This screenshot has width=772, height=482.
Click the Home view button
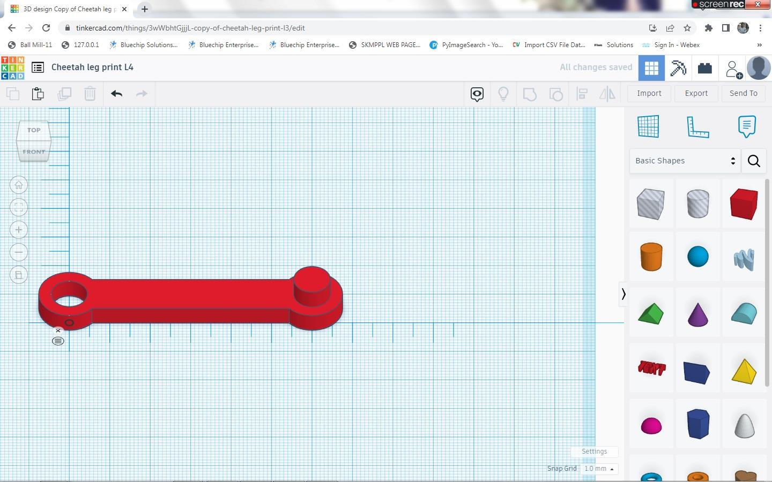point(19,185)
